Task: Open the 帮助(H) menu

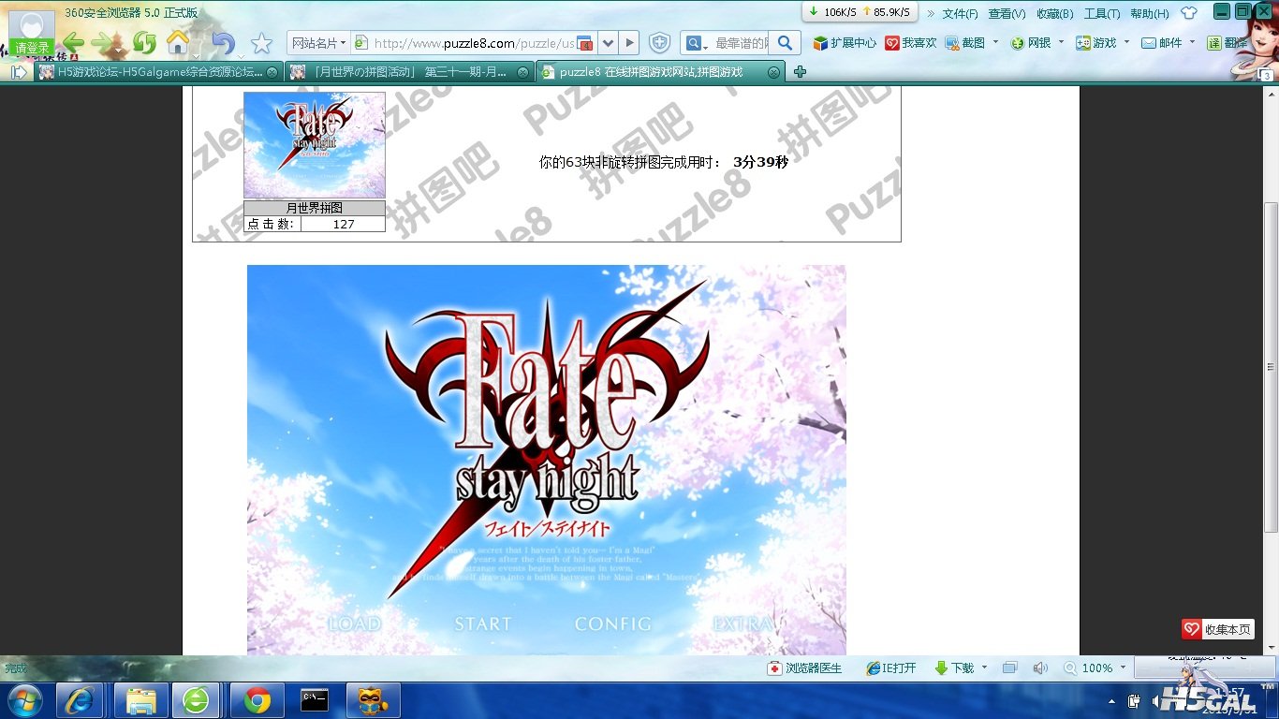Action: (x=1150, y=14)
